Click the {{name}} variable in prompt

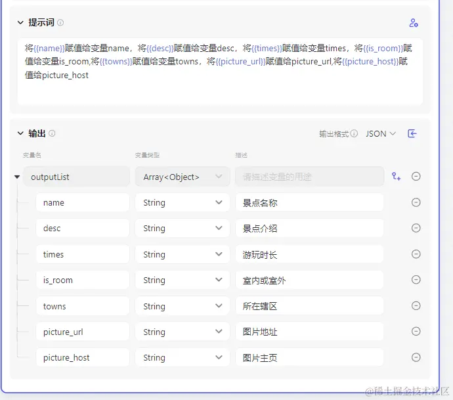coord(49,48)
